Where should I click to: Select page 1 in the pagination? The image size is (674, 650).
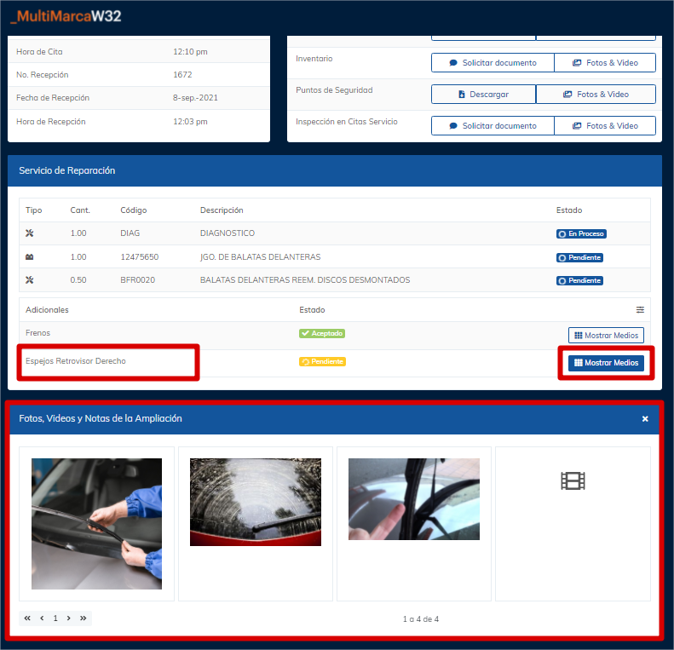[x=55, y=618]
